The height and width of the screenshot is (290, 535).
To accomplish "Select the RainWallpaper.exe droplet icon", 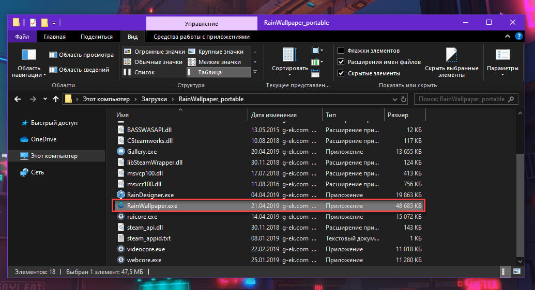I will pos(121,205).
